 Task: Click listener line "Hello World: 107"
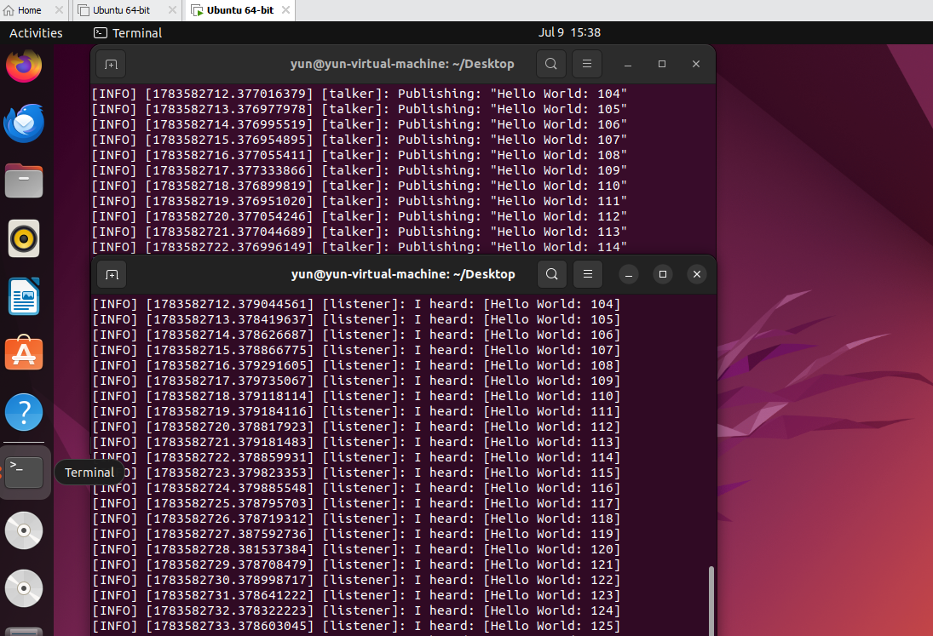[x=356, y=350]
